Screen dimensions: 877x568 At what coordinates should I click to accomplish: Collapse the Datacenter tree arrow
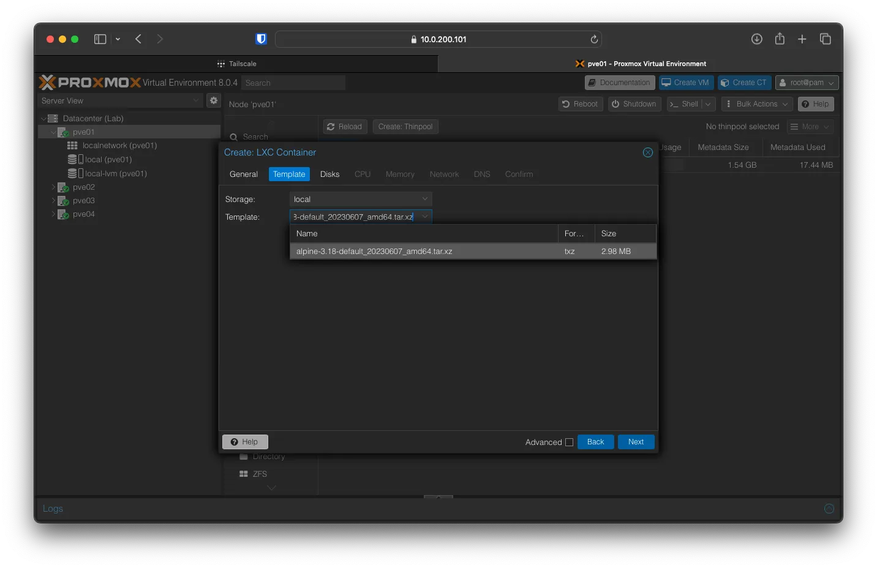[x=43, y=119]
